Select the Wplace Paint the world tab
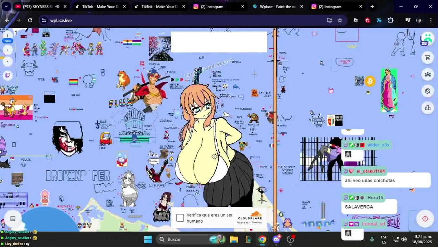Screen dimensions: 438x247 (x=278, y=7)
